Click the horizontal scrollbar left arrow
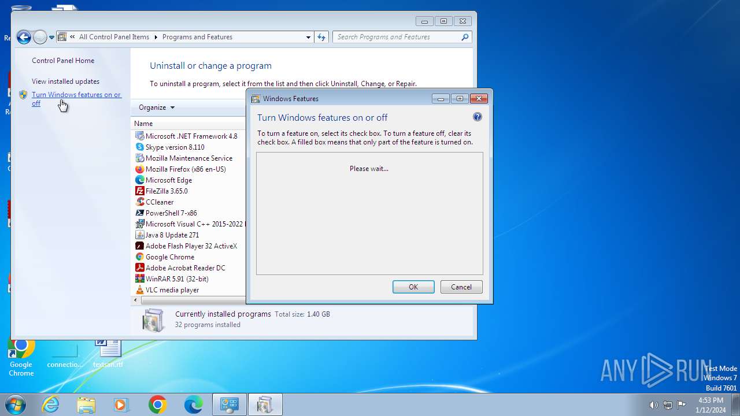Screen dimensions: 740x416 coord(136,300)
